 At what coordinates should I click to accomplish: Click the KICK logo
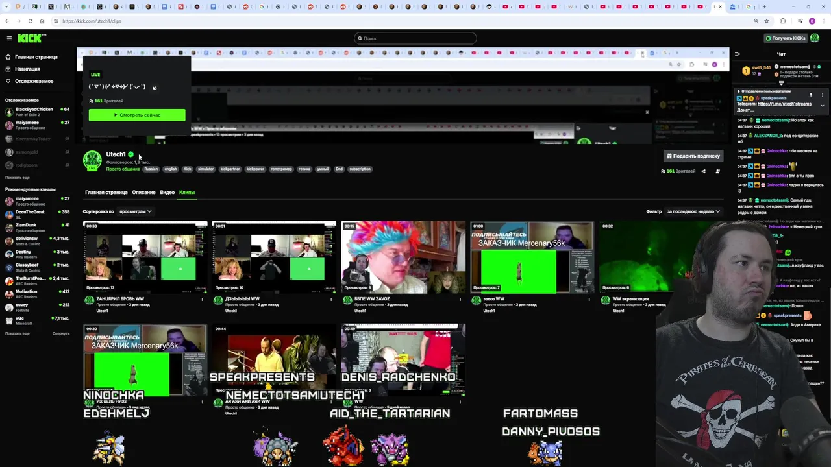click(x=32, y=38)
